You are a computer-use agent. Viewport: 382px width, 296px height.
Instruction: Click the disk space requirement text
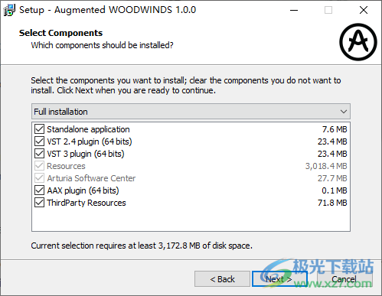(x=142, y=246)
